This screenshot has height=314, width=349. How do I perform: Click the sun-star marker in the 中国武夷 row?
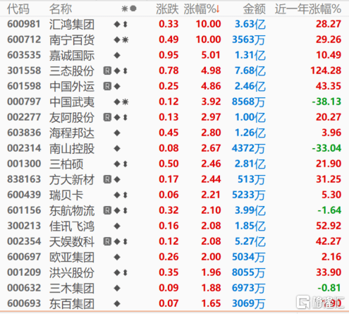click(125, 102)
